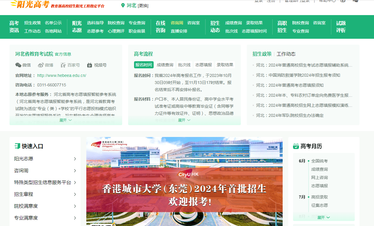The width and height of the screenshot is (374, 226).
Task: Select the 批次线 tab in 高考流程
Action: [184, 65]
